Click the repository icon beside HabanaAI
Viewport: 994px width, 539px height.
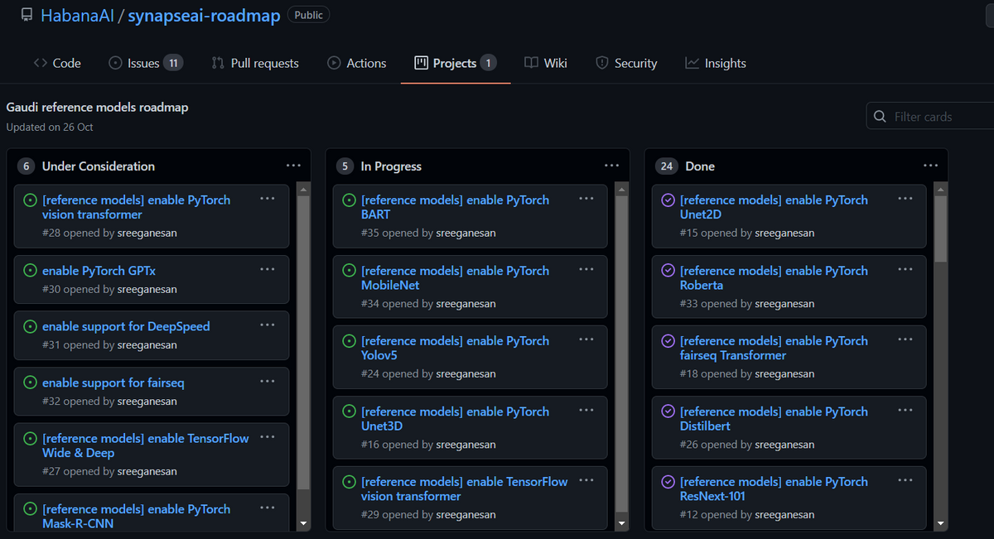click(x=27, y=16)
